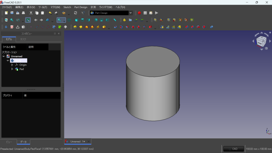Refresh the document with recompute icon
The height and width of the screenshot is (153, 272).
[75, 13]
